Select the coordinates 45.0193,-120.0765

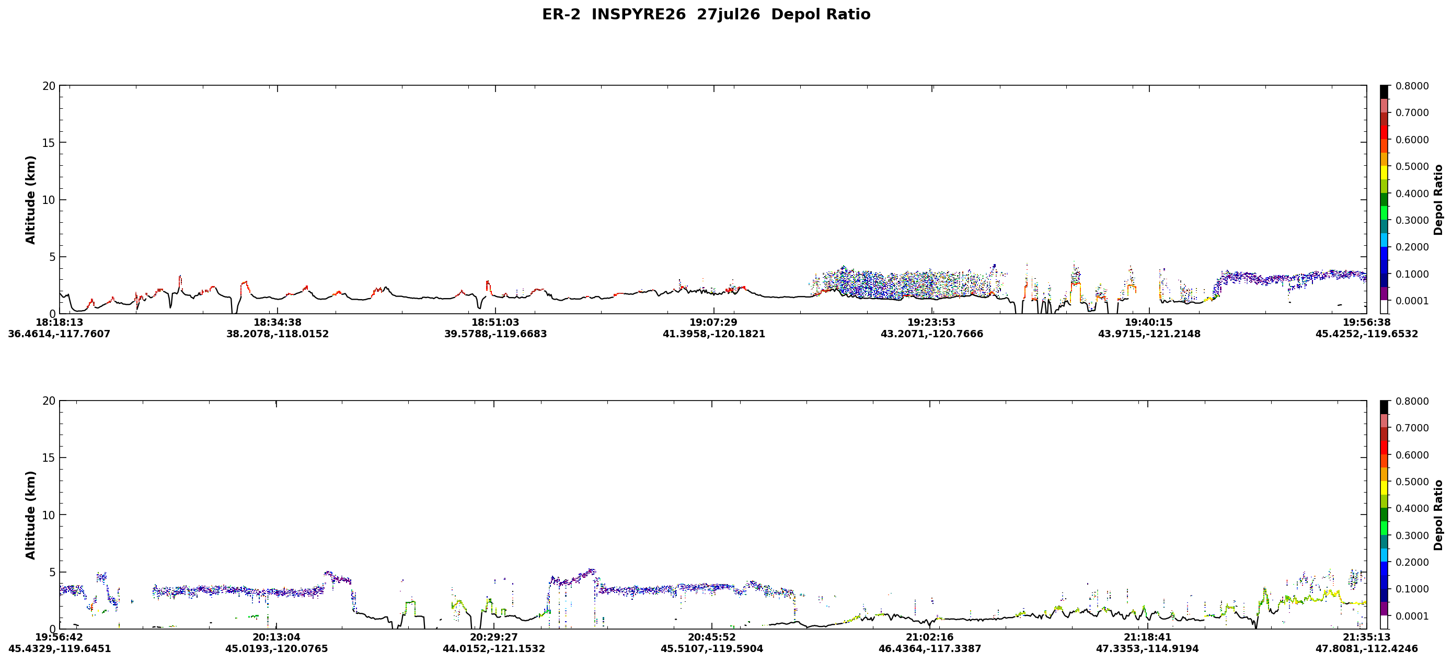point(276,649)
